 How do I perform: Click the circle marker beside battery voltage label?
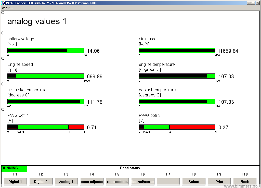pyautogui.click(x=3, y=33)
